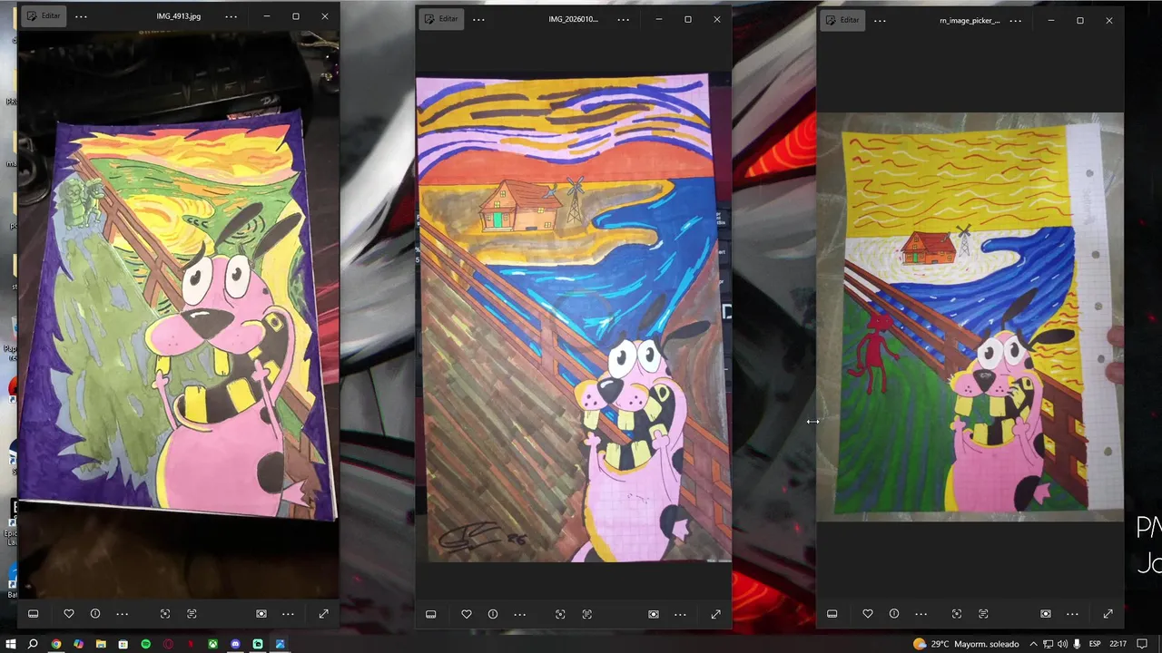Viewport: 1162px width, 653px height.
Task: Open the Xbox app from taskbar
Action: (x=212, y=644)
